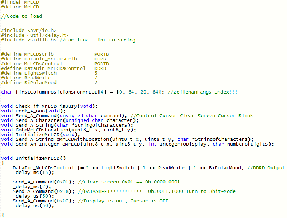Click the Send_A_Character prototype name
Viewport: 287px width, 218px height.
click(39, 120)
